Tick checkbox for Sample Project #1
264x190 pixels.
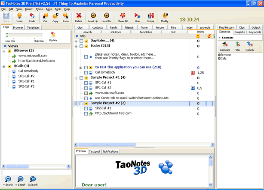[x=81, y=78]
